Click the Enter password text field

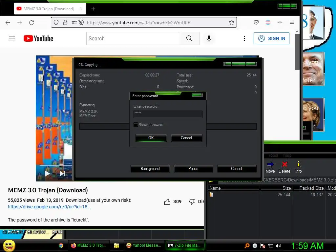[168, 114]
